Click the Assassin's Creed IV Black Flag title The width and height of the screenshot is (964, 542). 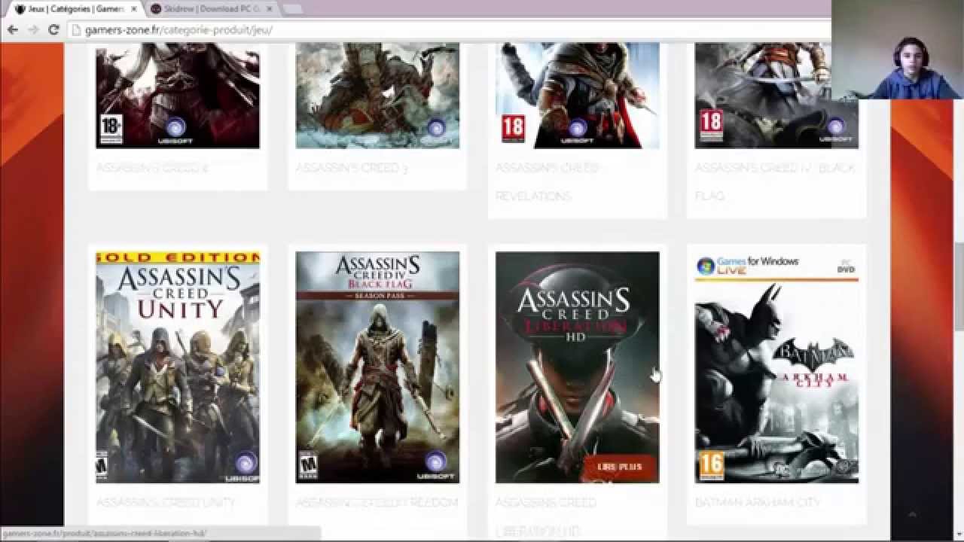coord(775,182)
